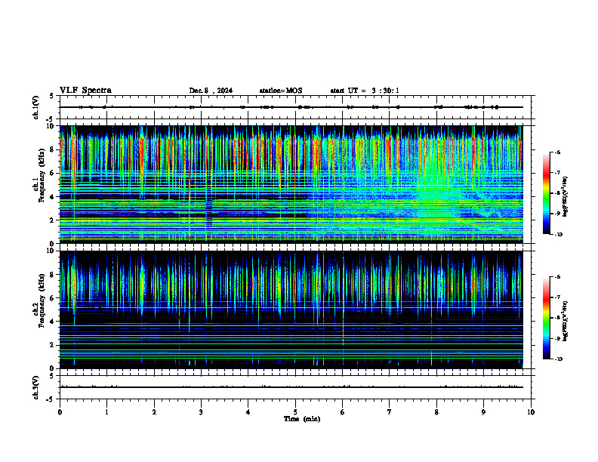Viewport: 598px width, 462px height.
Task: Click the "-5" tick on ch.3(V) axis
Action: pyautogui.click(x=51, y=399)
